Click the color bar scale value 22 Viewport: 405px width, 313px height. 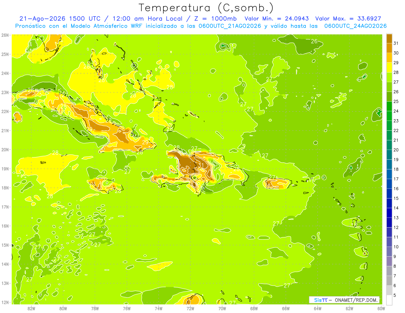(x=396, y=130)
